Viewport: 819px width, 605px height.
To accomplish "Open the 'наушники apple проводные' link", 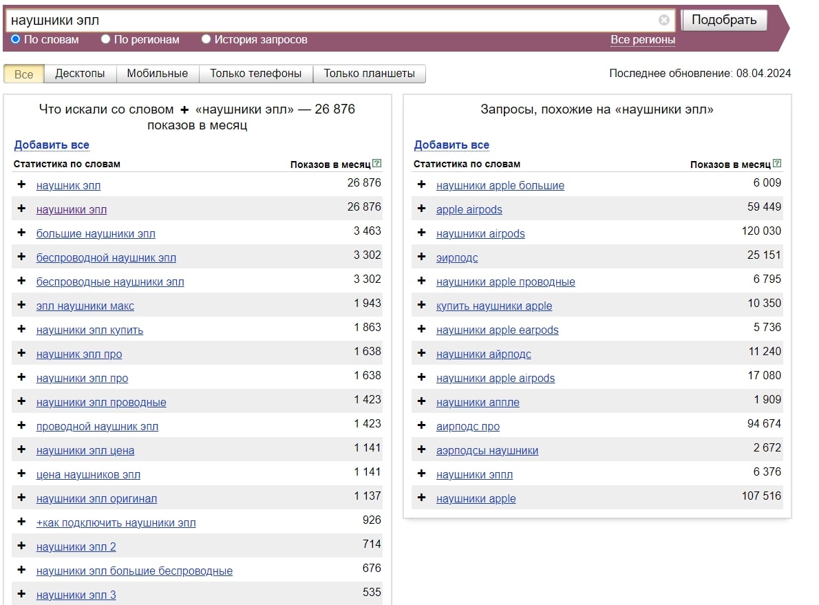I will [506, 282].
